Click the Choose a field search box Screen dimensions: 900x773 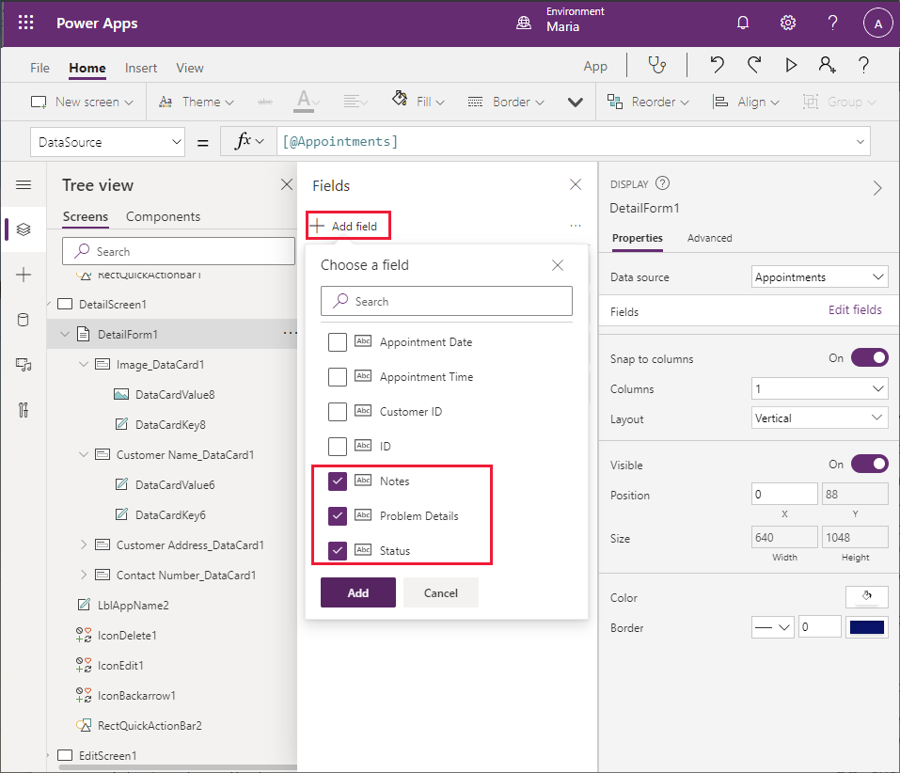click(447, 301)
